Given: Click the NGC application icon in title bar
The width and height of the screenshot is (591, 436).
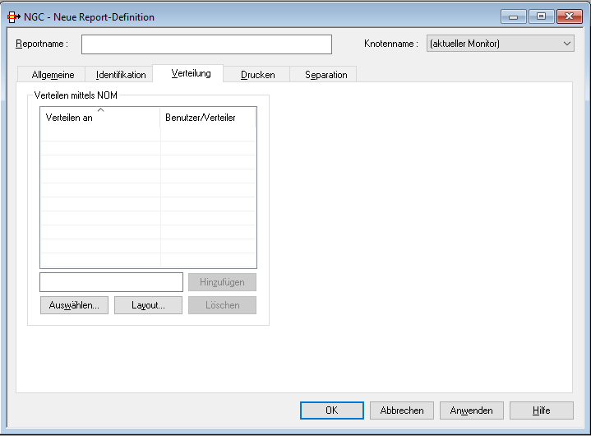Looking at the screenshot, I should pos(13,16).
